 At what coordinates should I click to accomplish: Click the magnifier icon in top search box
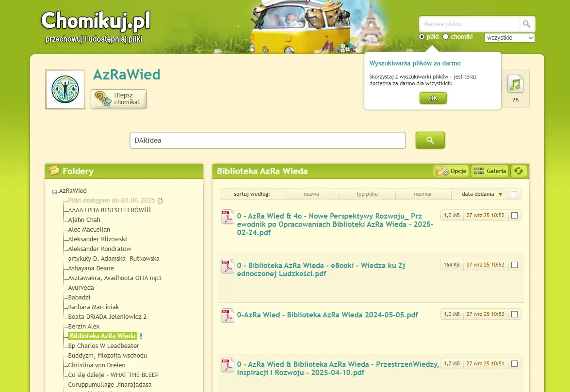(x=526, y=24)
